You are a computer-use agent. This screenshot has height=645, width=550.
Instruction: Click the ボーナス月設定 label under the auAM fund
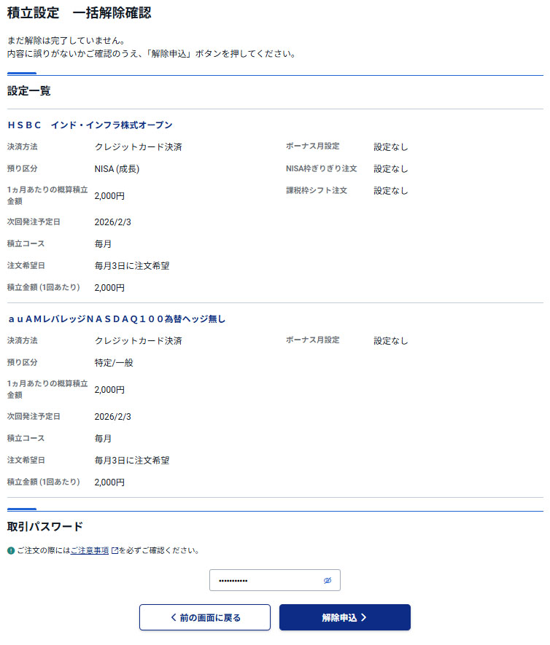click(x=312, y=340)
